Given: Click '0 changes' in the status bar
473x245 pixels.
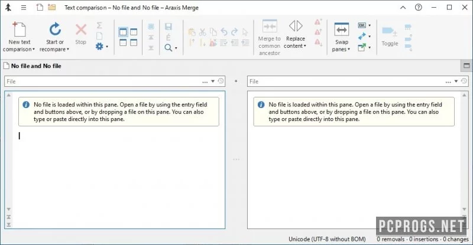Looking at the screenshot, I should tap(455, 239).
